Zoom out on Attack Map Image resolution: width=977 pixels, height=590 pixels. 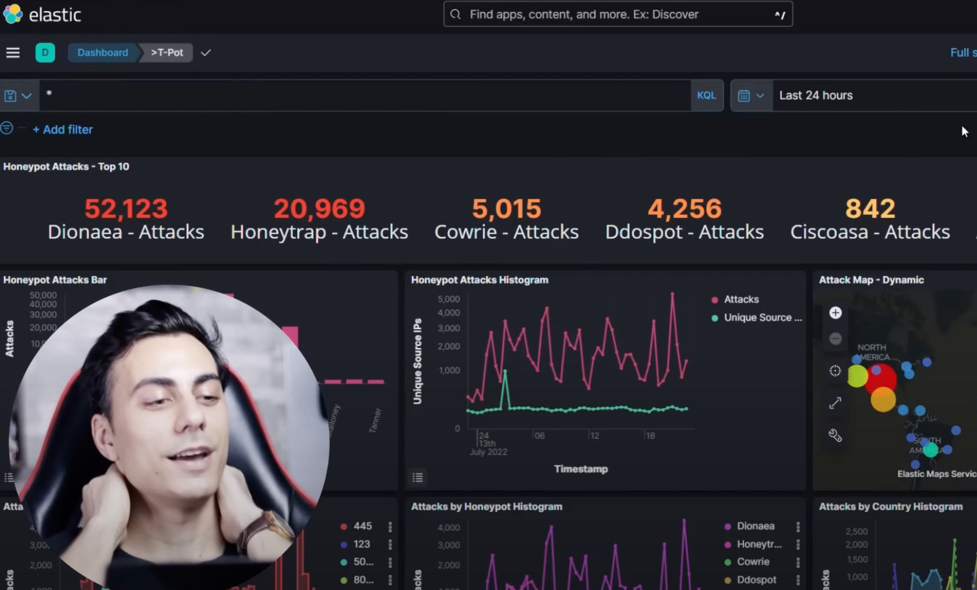point(835,338)
